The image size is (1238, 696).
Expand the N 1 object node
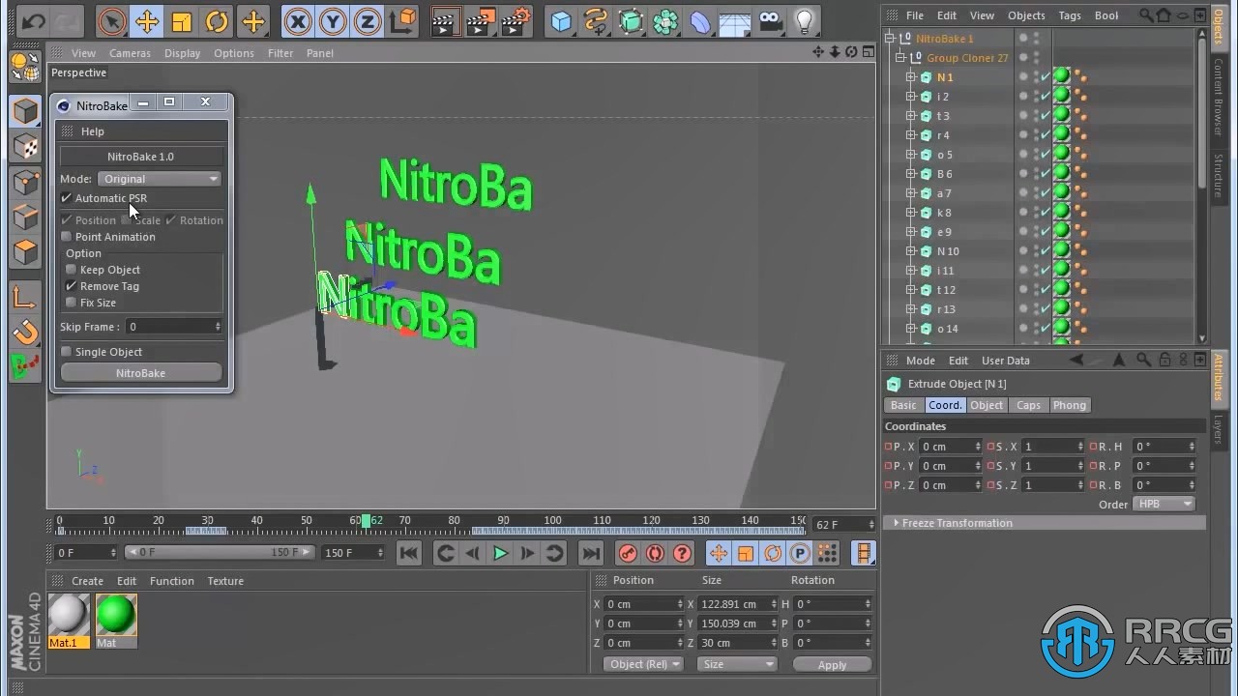pos(910,77)
